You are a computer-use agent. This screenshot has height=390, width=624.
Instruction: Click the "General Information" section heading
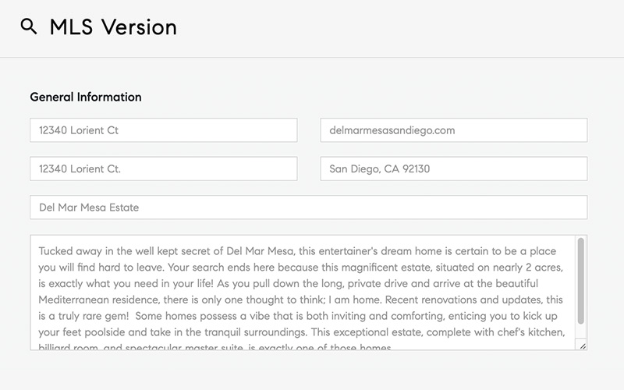(86, 97)
